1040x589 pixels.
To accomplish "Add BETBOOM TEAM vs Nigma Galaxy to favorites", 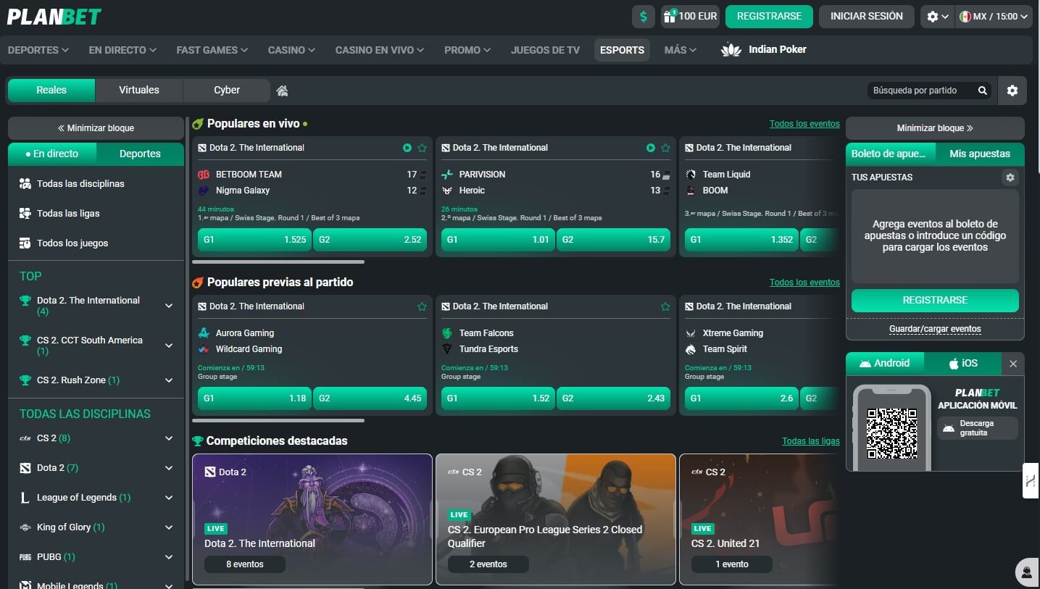I will click(x=422, y=148).
